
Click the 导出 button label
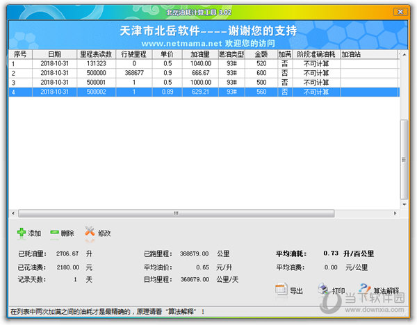click(296, 291)
